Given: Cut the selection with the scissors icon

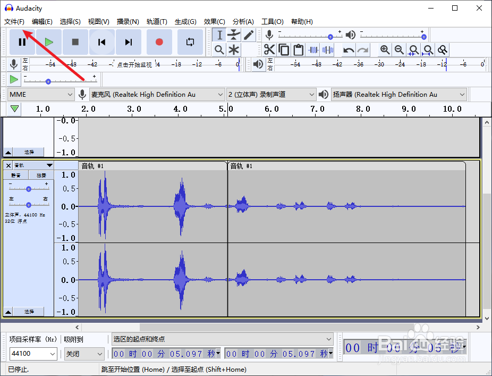Looking at the screenshot, I should [x=269, y=49].
